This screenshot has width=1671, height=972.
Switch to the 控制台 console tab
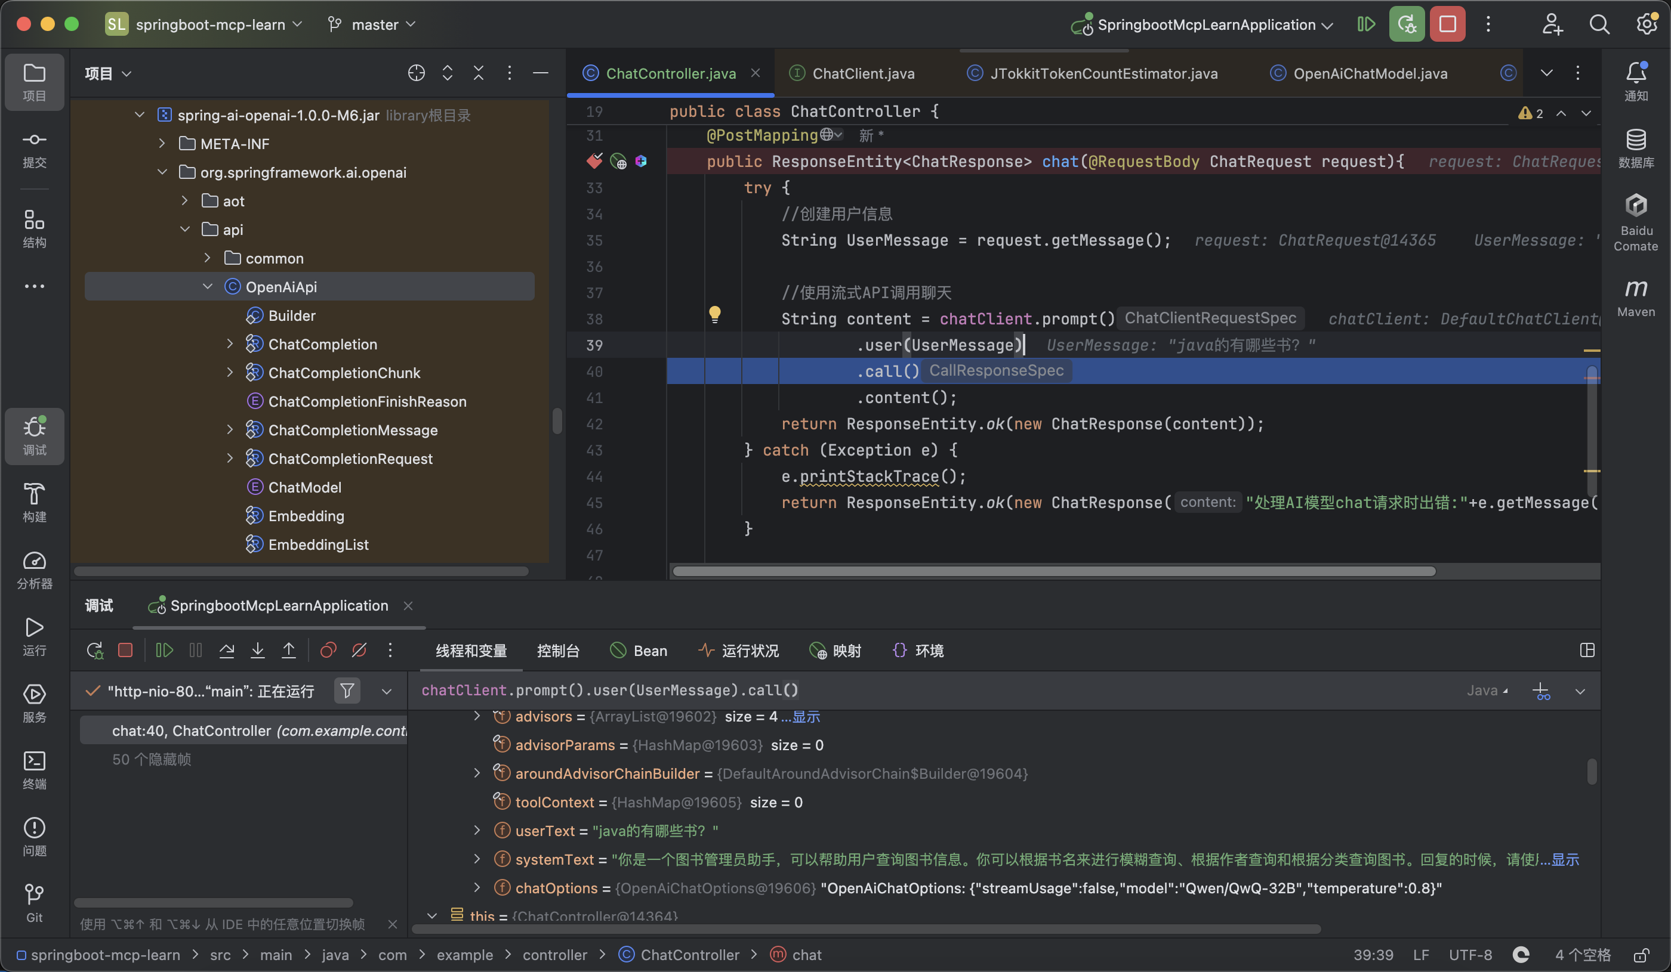tap(559, 651)
